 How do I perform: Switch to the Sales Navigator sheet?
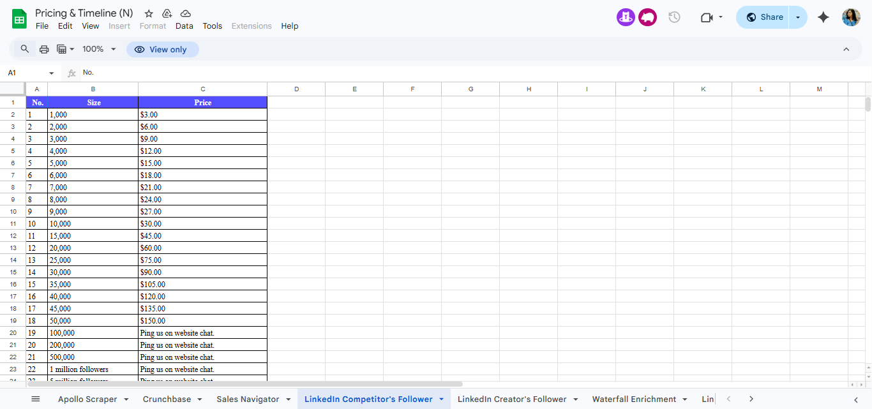[248, 399]
